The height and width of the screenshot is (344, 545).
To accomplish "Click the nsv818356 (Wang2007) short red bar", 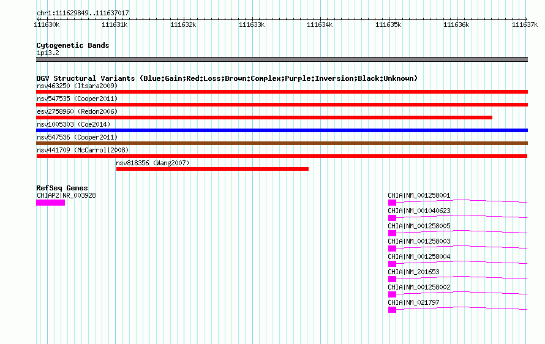I will pos(212,169).
